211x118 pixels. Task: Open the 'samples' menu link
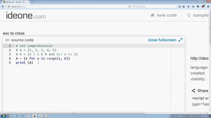(201, 15)
